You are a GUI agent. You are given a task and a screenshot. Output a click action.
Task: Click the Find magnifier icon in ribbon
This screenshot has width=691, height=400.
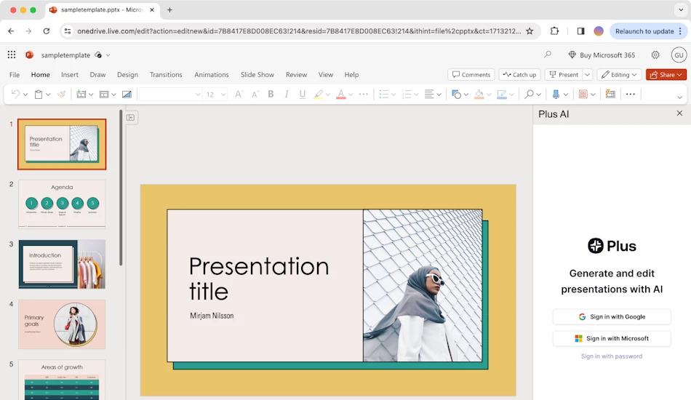pos(529,94)
